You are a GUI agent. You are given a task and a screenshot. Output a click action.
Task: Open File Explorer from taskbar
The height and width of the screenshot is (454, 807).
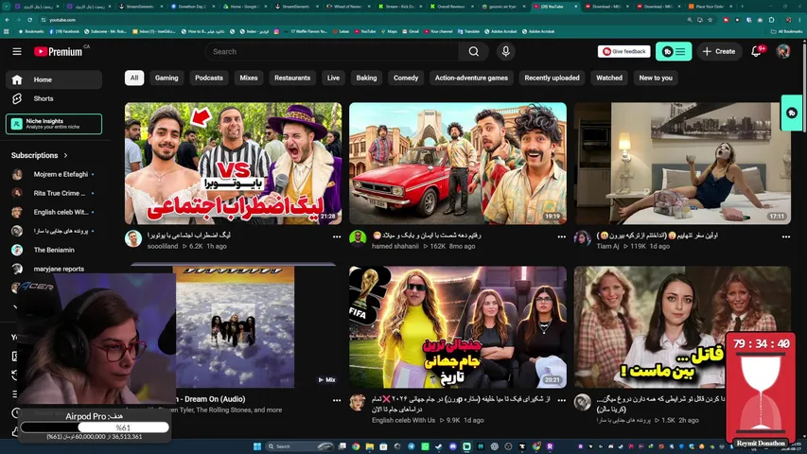click(370, 446)
